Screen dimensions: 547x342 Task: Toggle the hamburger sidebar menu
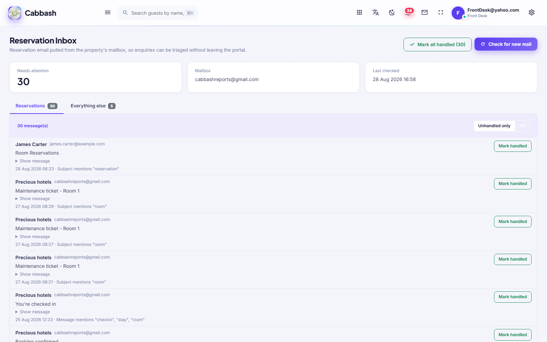tap(108, 13)
